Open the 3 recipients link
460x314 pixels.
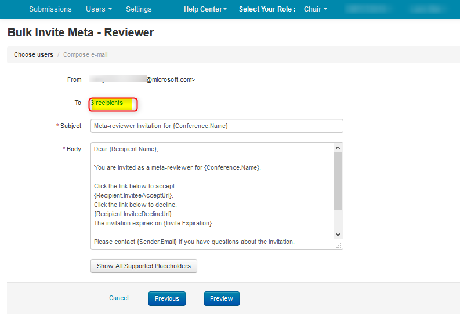[x=107, y=103]
